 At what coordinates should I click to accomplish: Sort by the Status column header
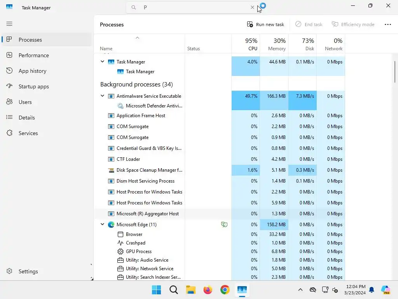pos(208,44)
